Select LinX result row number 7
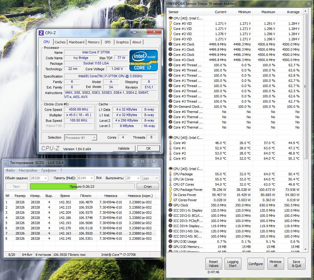Viewport: 314px width, 280px height. click(x=80, y=233)
